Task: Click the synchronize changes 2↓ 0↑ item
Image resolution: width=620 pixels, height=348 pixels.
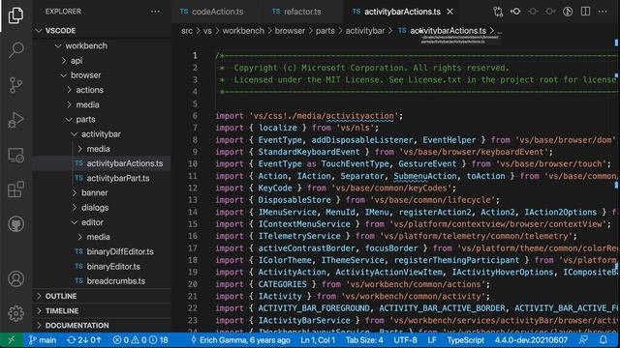Action: [x=84, y=339]
